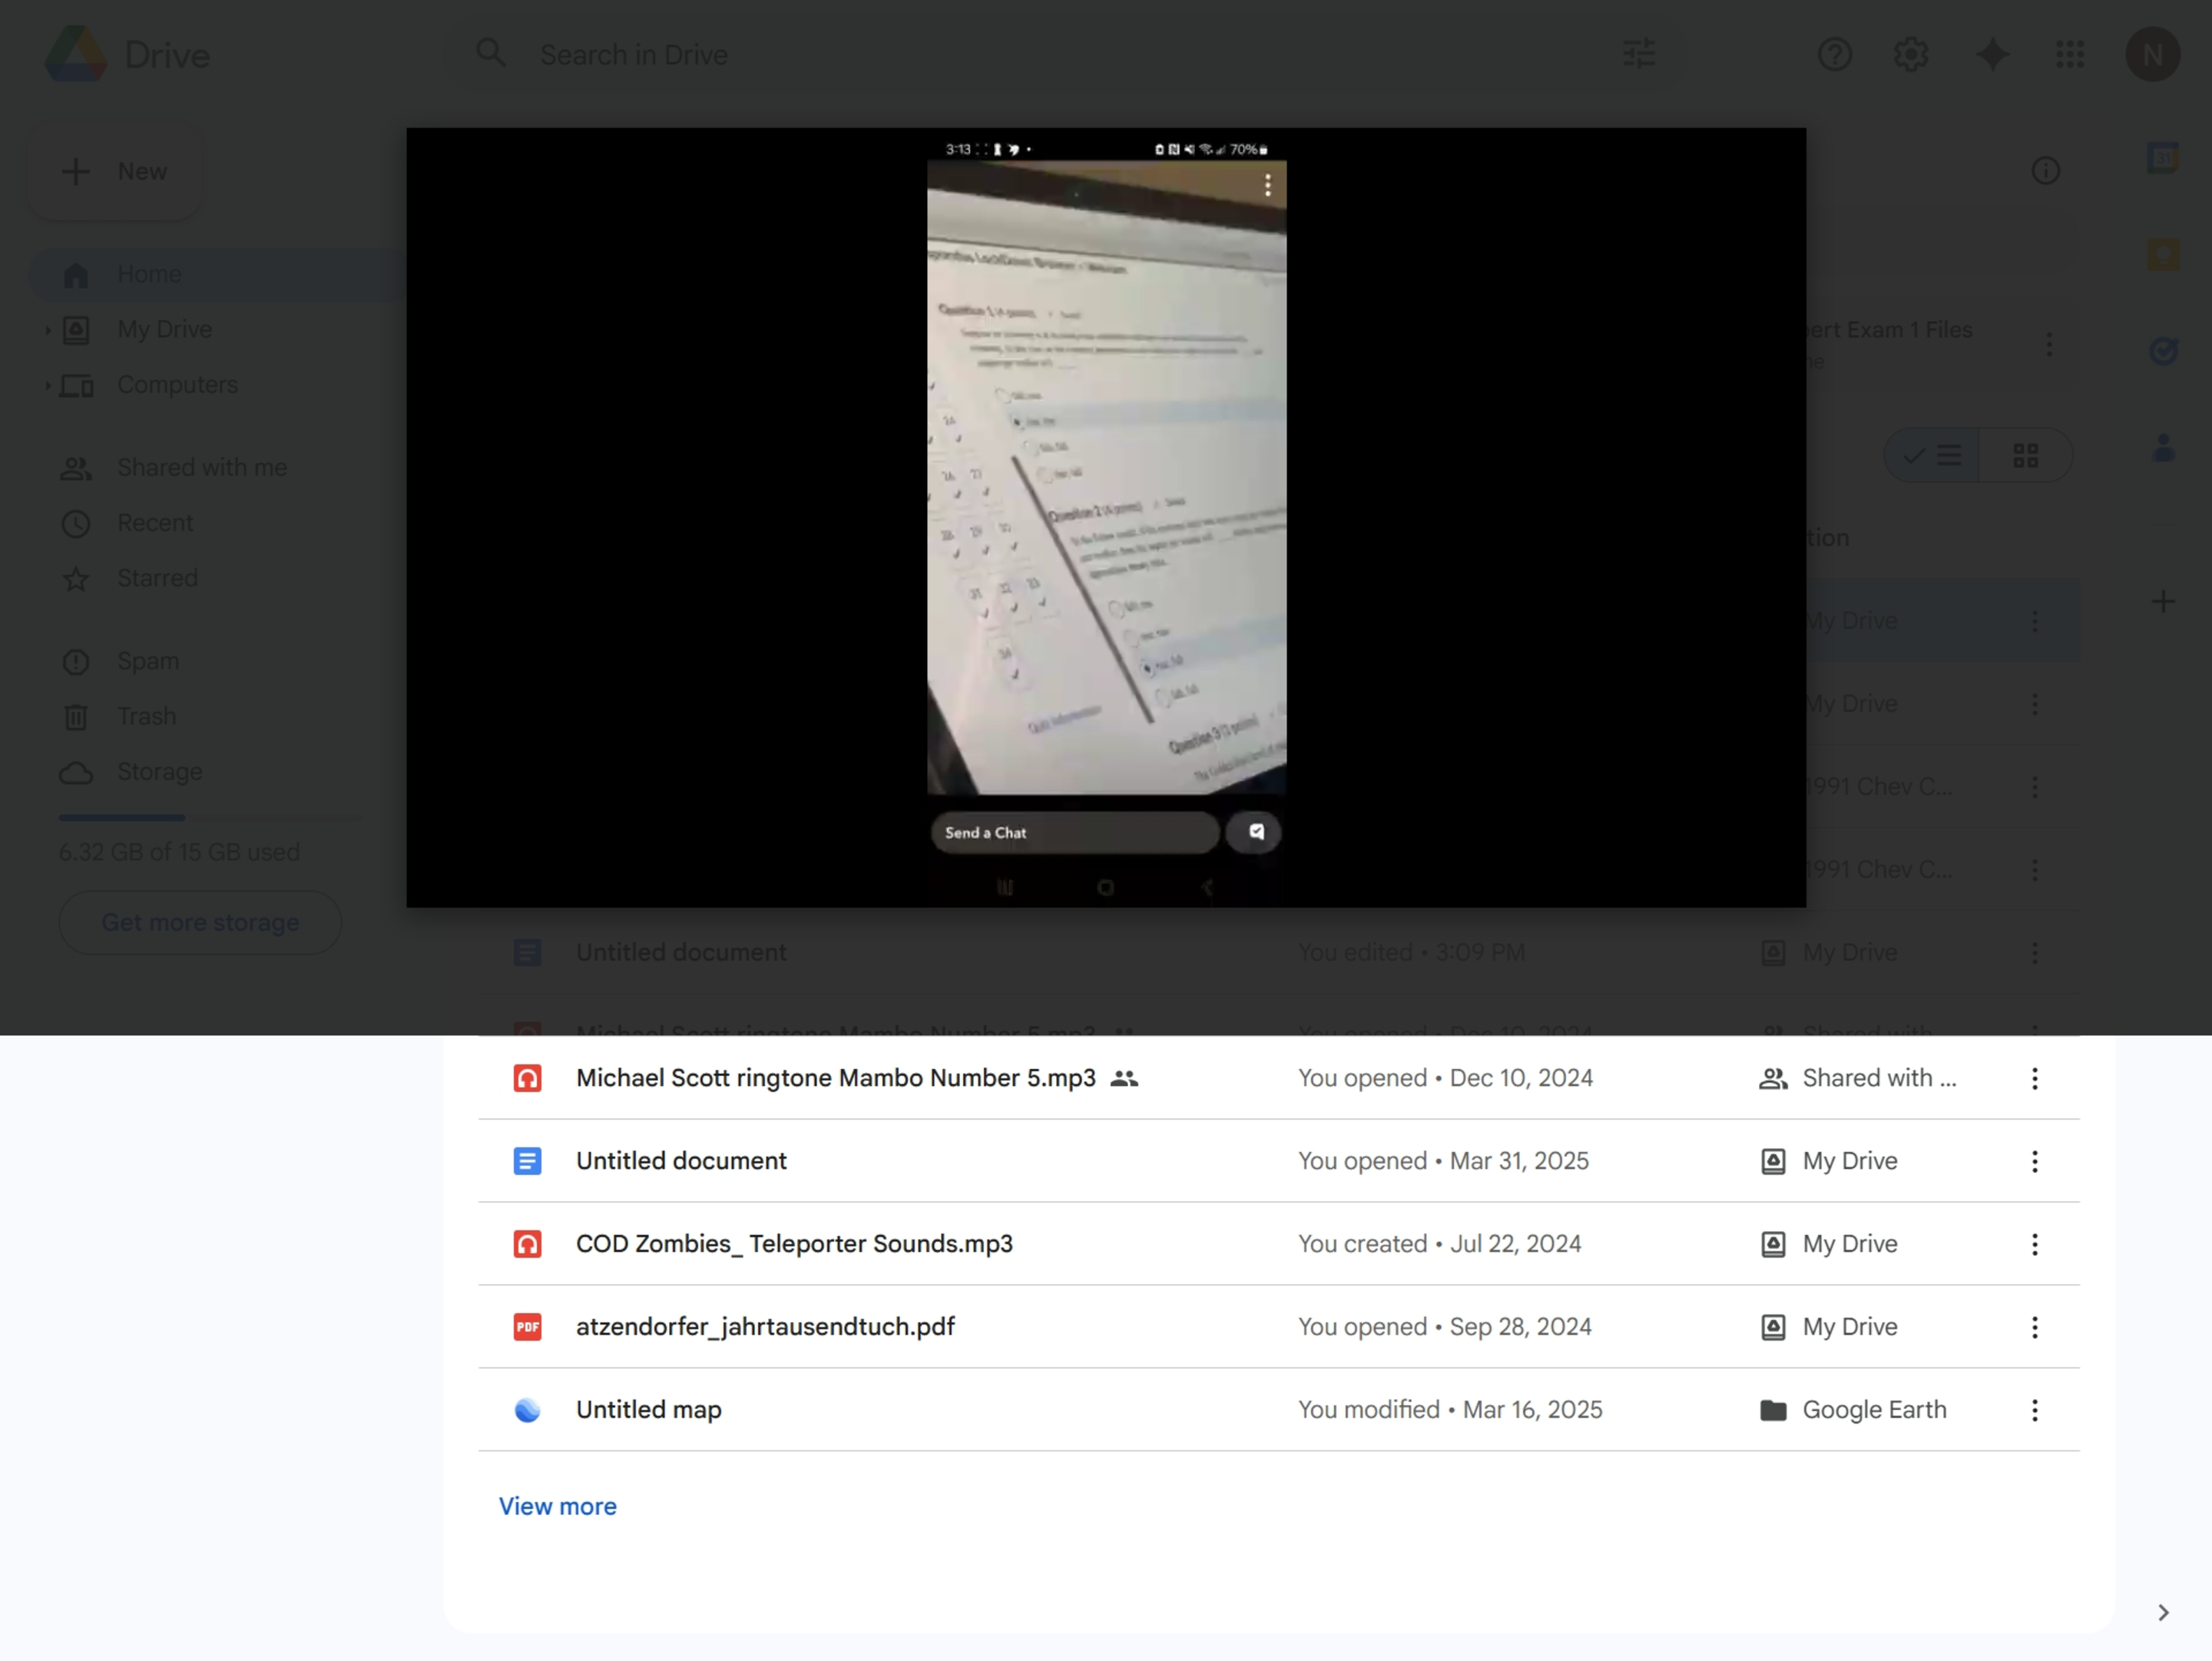Open more actions for Untitled document edited 3:09 PM
This screenshot has width=2212, height=1661.
2034,952
